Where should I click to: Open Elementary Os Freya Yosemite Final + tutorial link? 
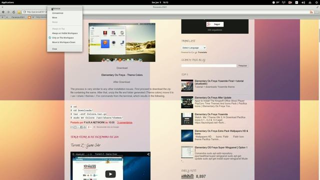(x=219, y=82)
